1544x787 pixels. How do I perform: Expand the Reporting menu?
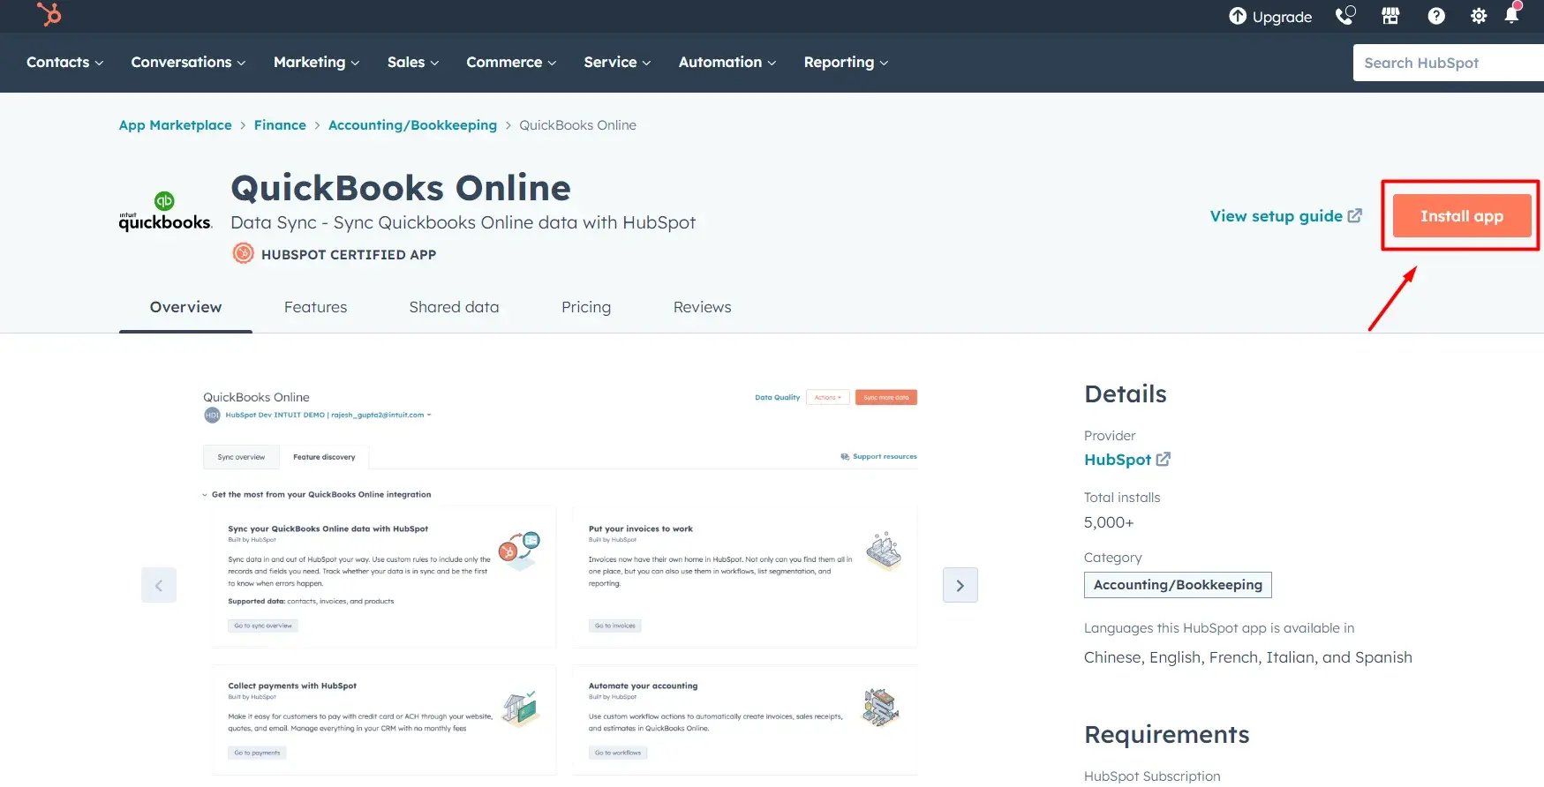pyautogui.click(x=846, y=62)
